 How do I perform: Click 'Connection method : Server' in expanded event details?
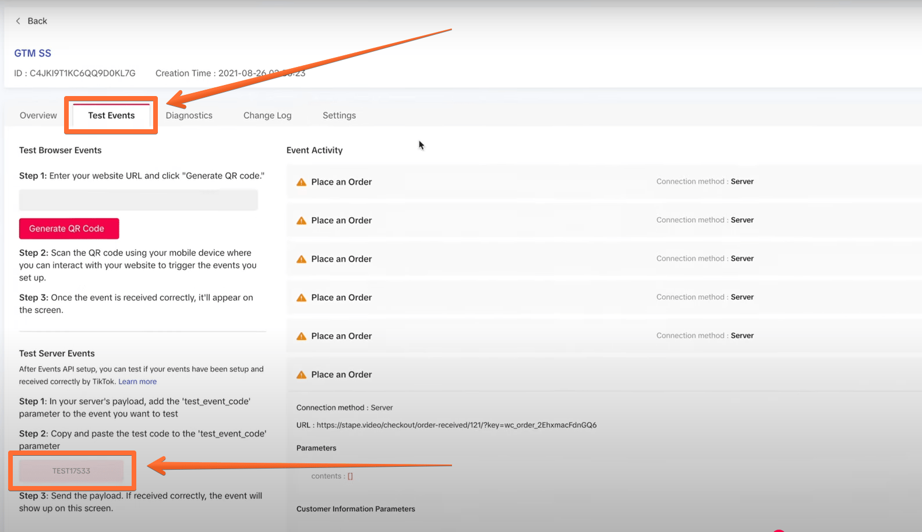344,407
